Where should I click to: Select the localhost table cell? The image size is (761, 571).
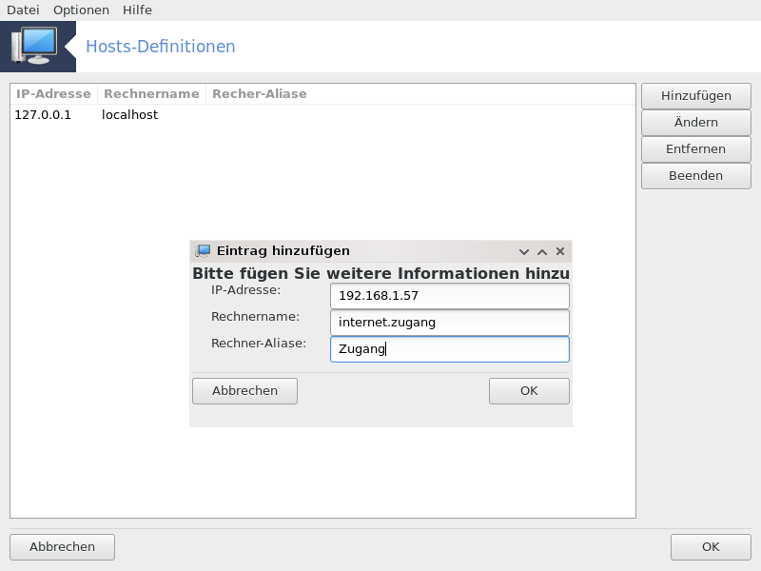tap(129, 115)
